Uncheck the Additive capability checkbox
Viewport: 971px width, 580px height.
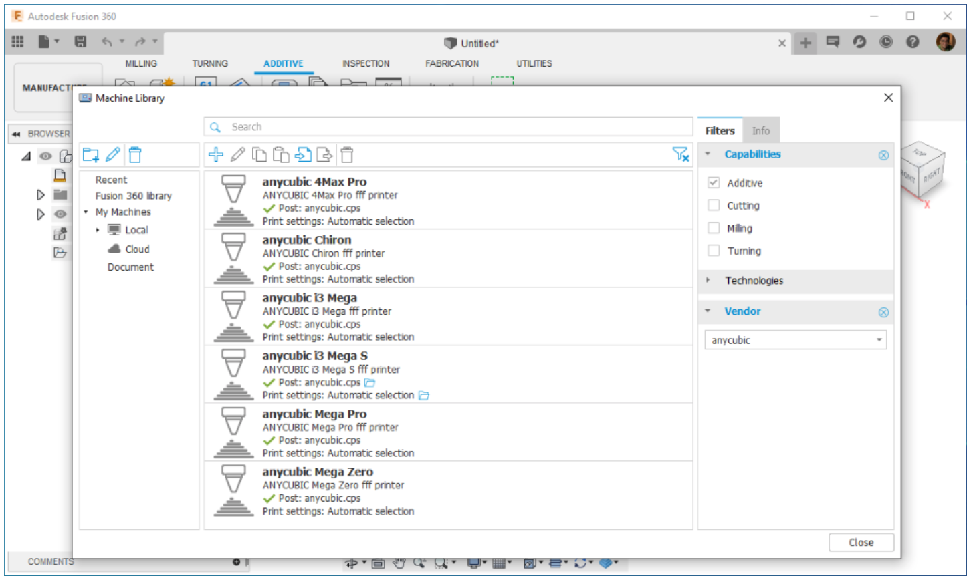pyautogui.click(x=714, y=183)
